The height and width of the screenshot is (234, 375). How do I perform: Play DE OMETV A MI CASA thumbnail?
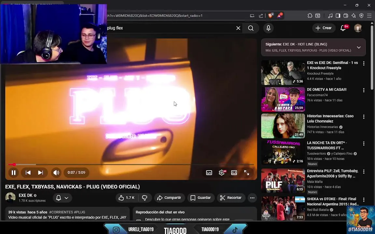pyautogui.click(x=283, y=99)
